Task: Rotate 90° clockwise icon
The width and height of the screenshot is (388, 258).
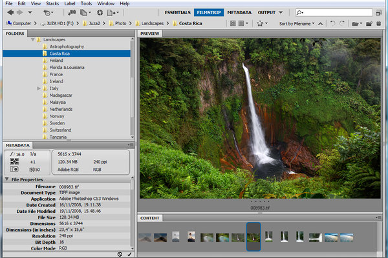Action: (342, 23)
